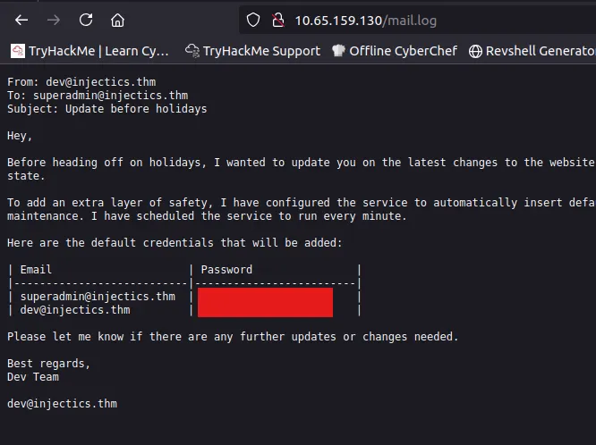Click the Dev Team signature text
The height and width of the screenshot is (445, 596).
coord(32,377)
